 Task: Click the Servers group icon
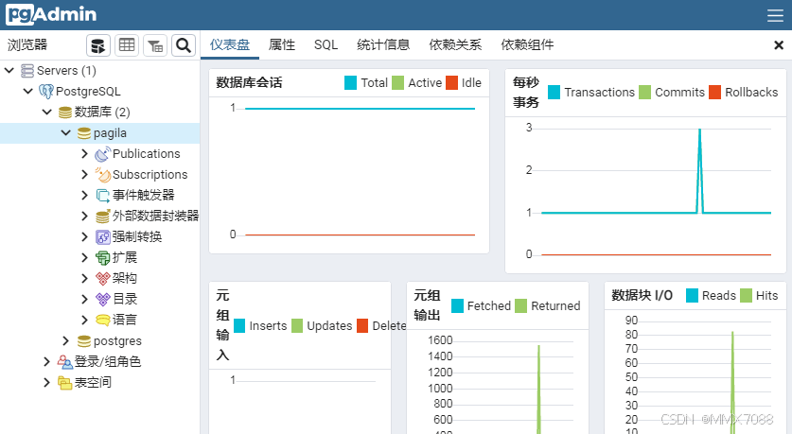point(27,71)
